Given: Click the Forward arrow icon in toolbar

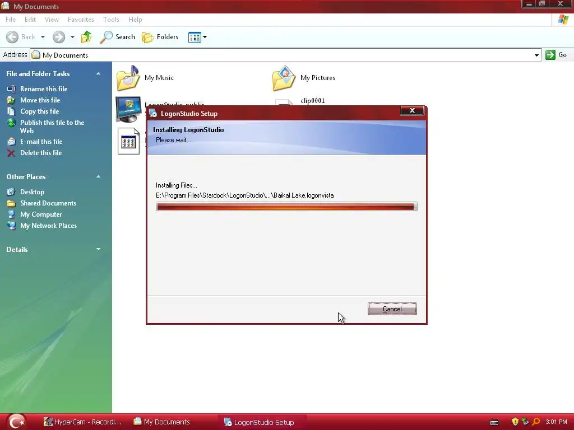Looking at the screenshot, I should (58, 37).
